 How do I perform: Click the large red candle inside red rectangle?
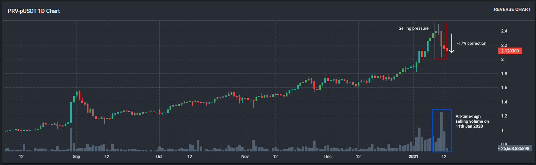pos(441,38)
